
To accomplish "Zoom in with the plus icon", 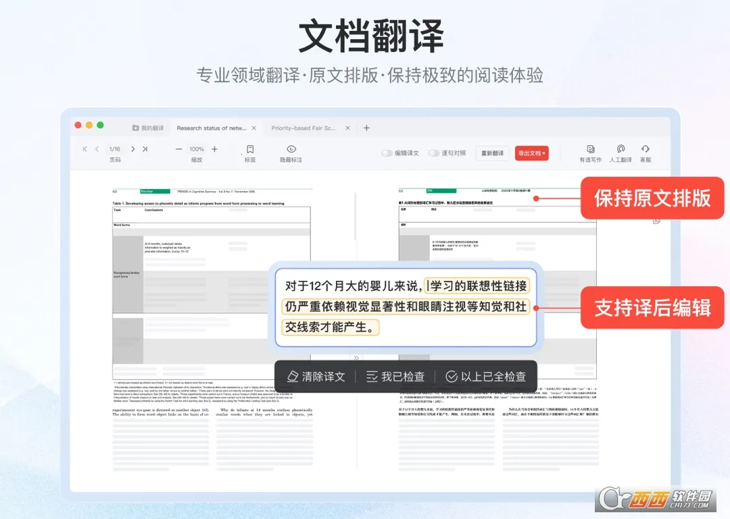I will click(x=214, y=149).
